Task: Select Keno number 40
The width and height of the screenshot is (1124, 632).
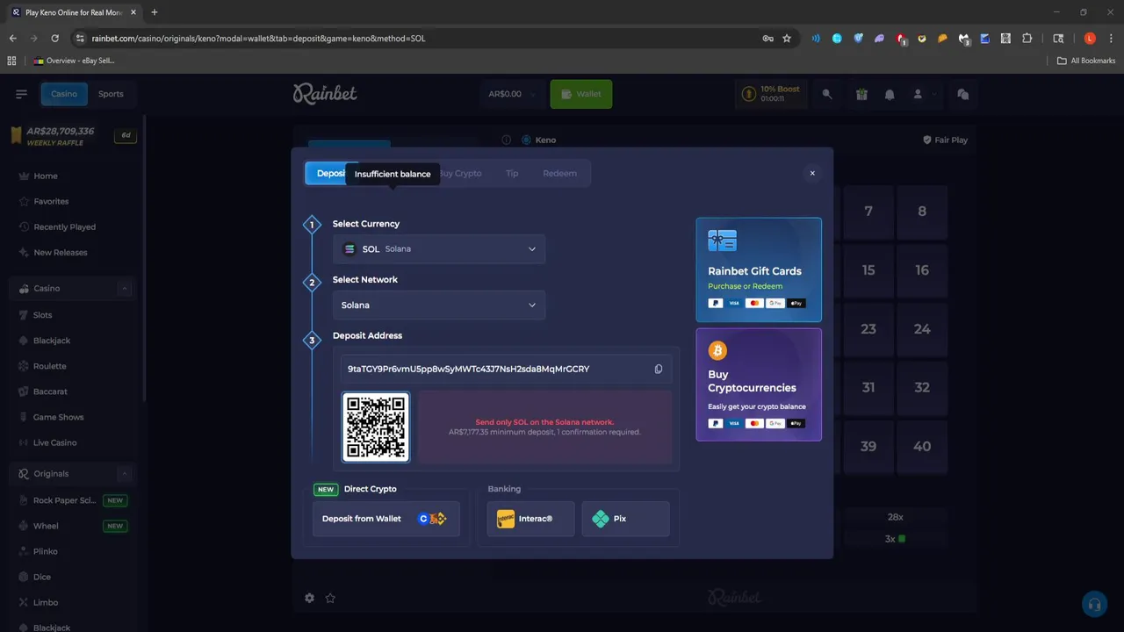Action: (x=922, y=446)
